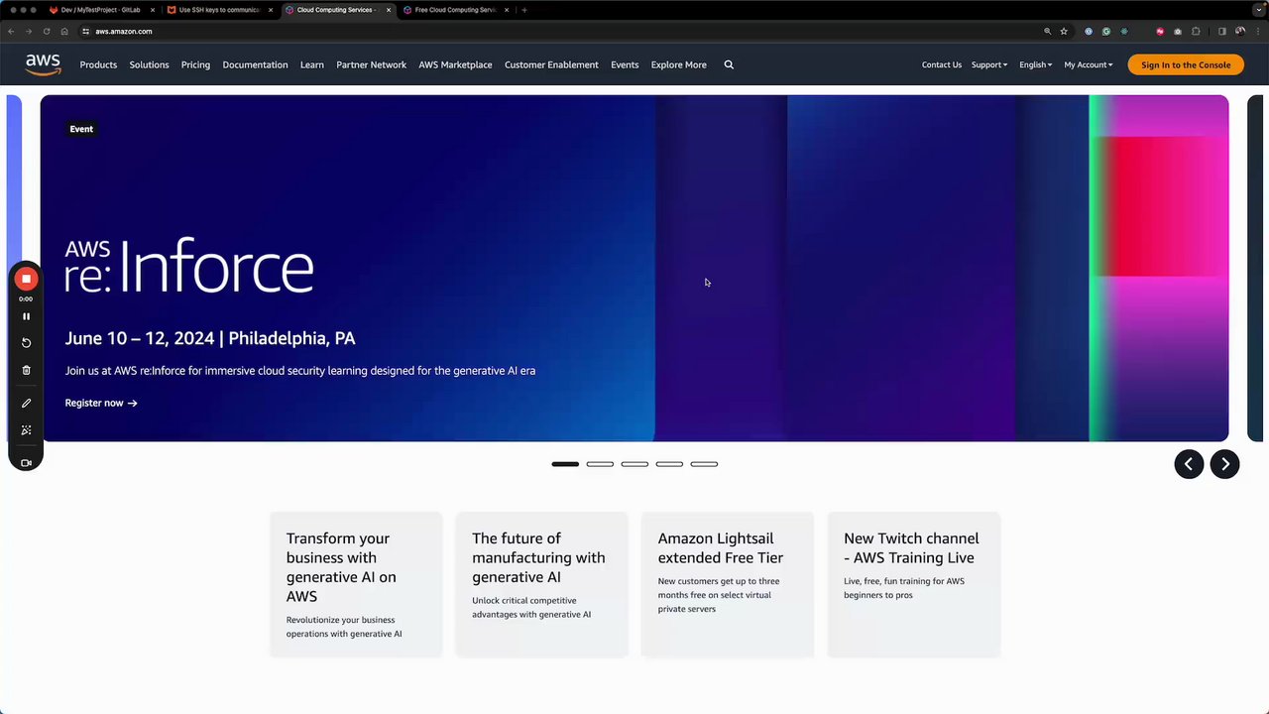The image size is (1269, 714).
Task: Open the Pricing menu
Action: tap(195, 64)
